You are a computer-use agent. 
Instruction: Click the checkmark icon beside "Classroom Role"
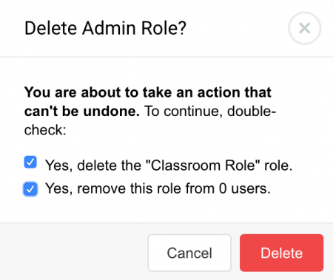coord(30,163)
